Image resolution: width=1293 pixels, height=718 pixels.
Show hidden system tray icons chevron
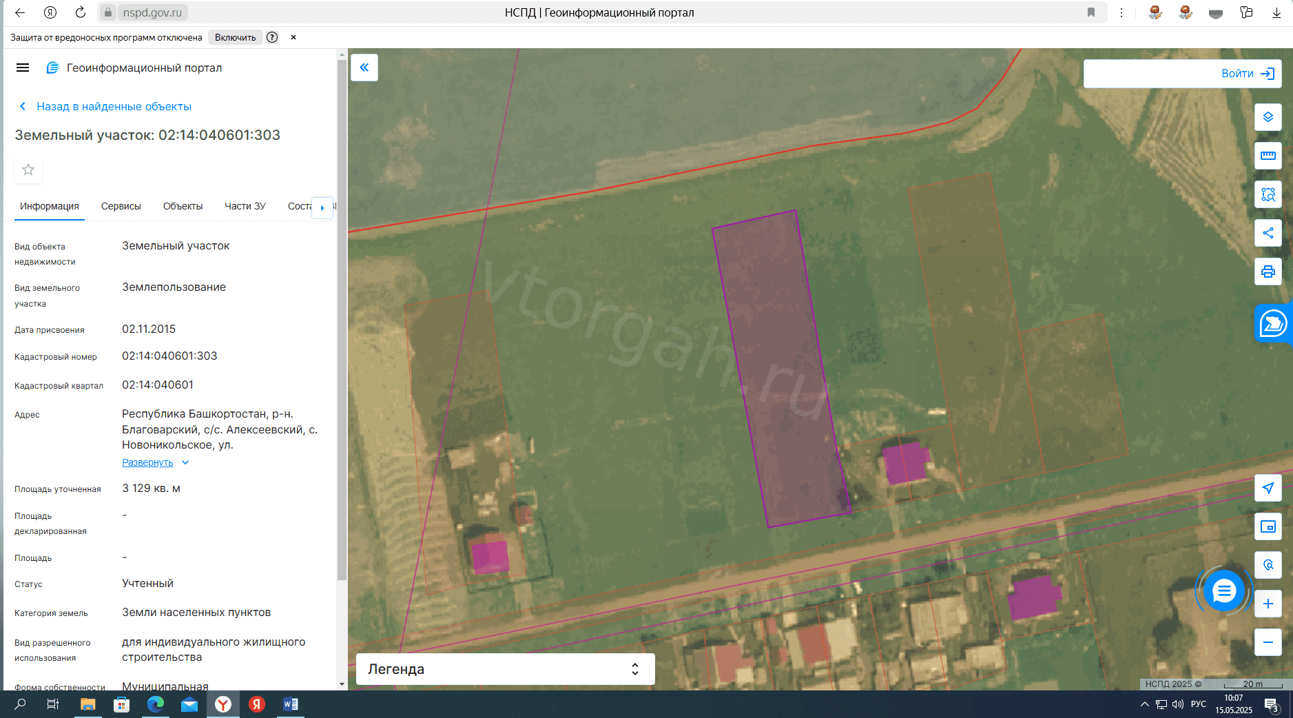pyautogui.click(x=1144, y=704)
